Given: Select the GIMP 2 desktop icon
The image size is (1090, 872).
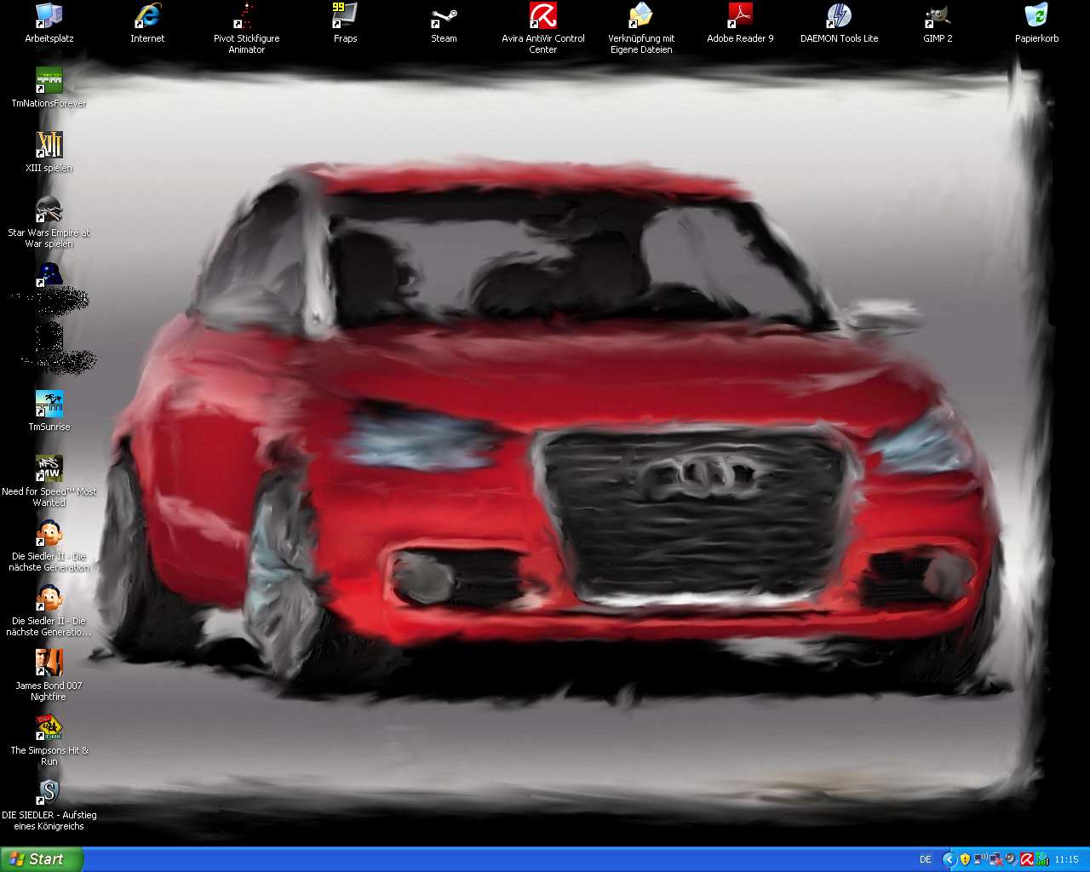Looking at the screenshot, I should click(938, 16).
